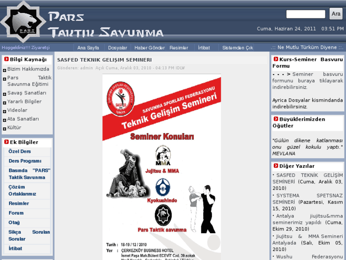Click red arrow icon beside Diğer Yazılar
The height and width of the screenshot is (260, 346).
point(276,166)
